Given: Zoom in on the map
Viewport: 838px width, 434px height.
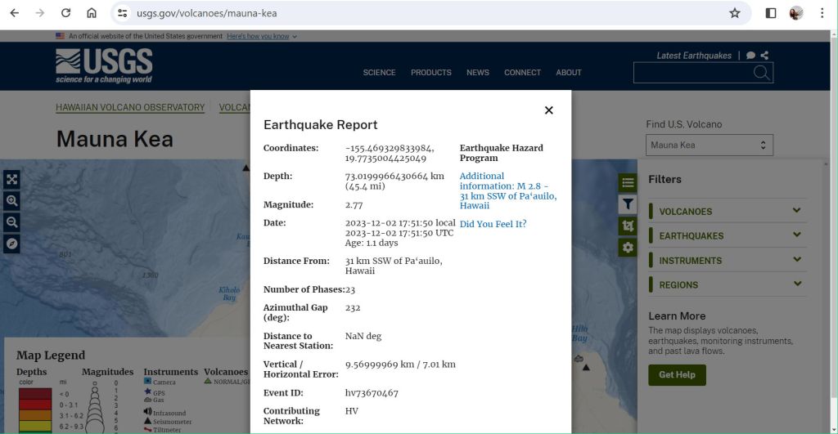Looking at the screenshot, I should click(x=11, y=201).
